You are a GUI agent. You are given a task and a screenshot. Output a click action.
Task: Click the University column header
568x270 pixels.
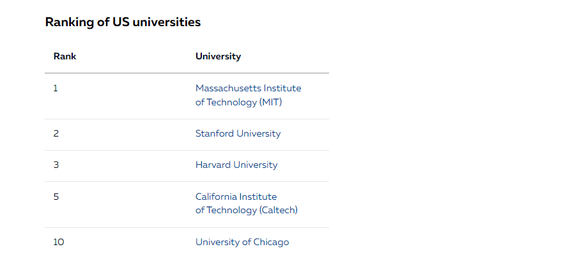coord(218,56)
